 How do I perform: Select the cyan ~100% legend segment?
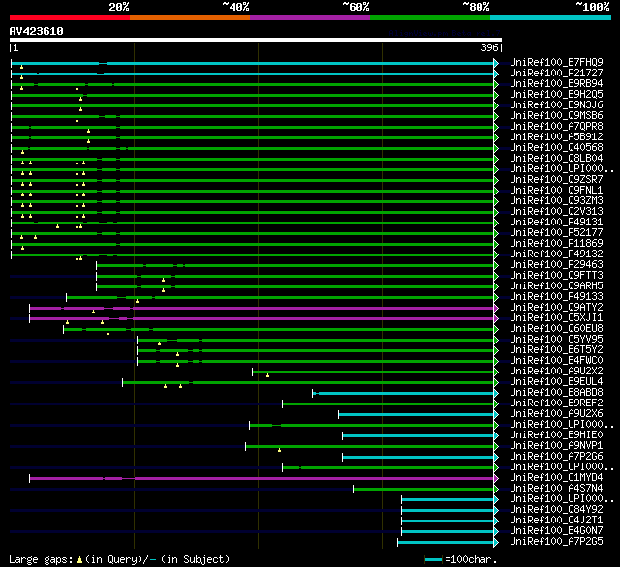coord(549,16)
